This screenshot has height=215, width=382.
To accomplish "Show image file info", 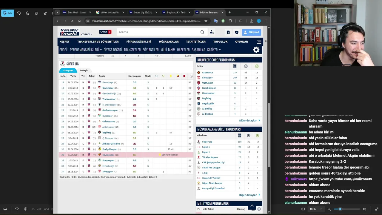I will [25, 209].
